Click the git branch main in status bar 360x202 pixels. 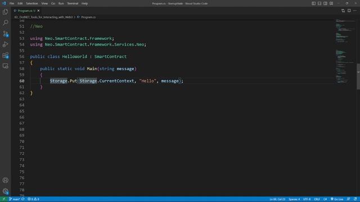click(14, 199)
